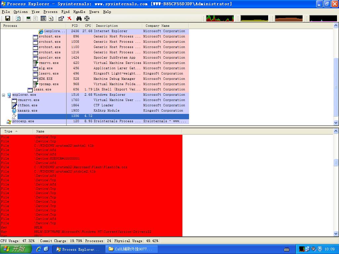Open the Process menu
The image size is (339, 254).
(50, 12)
